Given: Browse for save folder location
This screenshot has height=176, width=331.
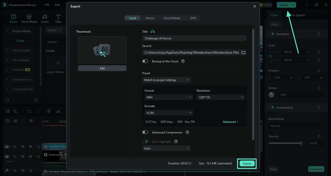Looking at the screenshot, I should (x=243, y=53).
